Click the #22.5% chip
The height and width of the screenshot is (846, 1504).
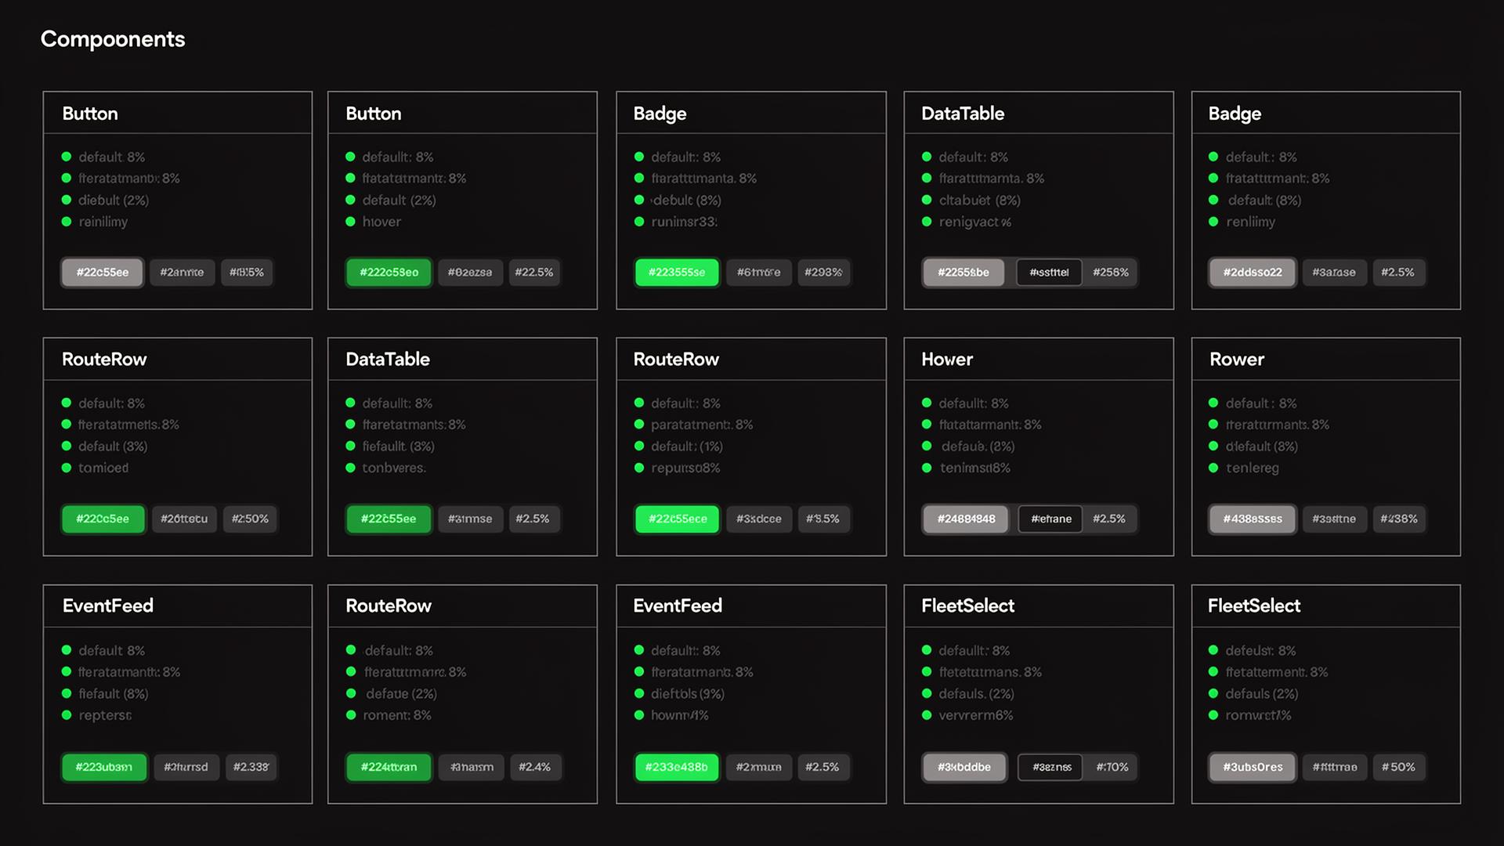pos(534,273)
